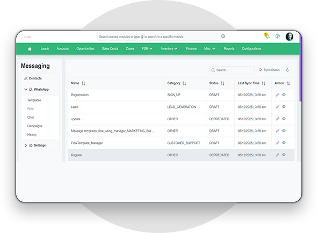Open Templates under WhatsApp
The height and width of the screenshot is (233, 318).
click(34, 100)
